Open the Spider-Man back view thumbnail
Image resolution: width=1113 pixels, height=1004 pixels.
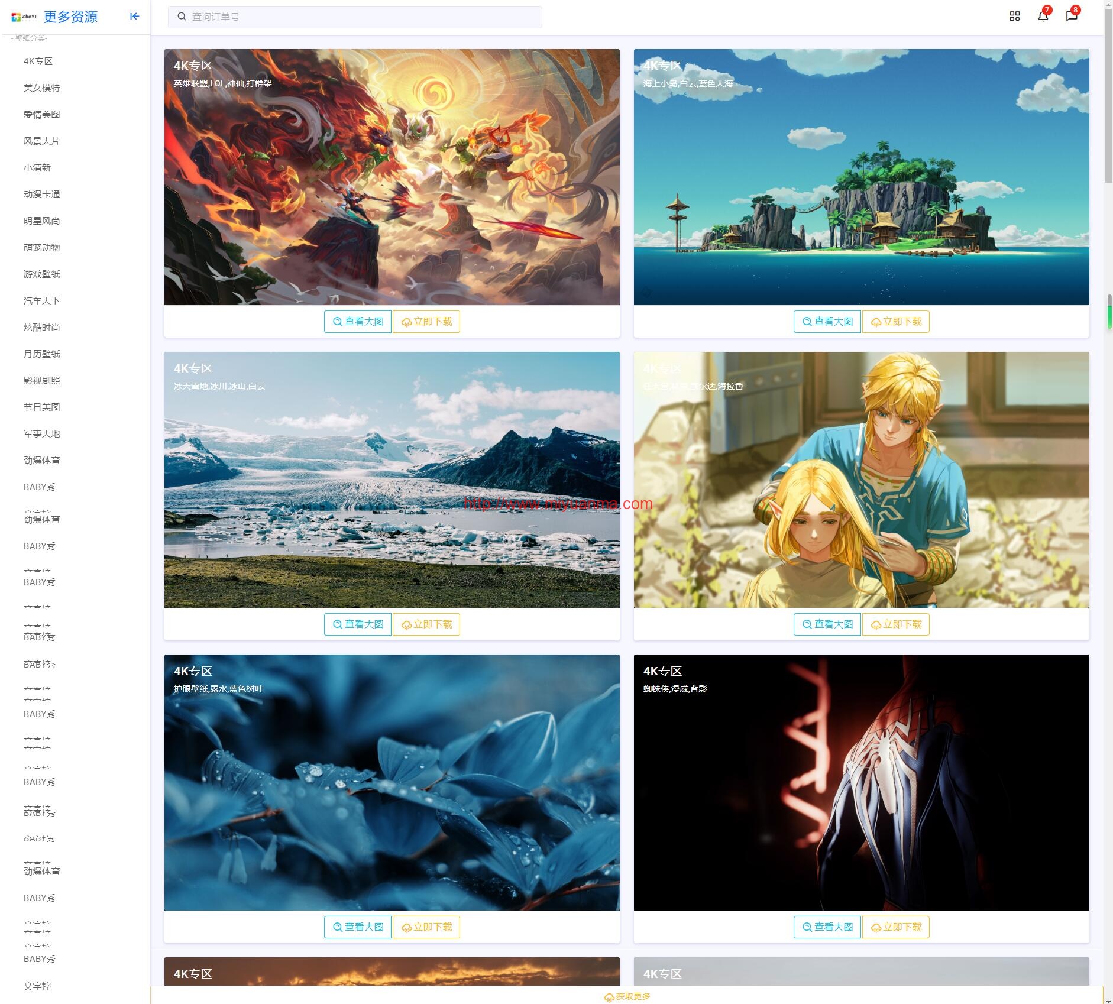tap(862, 783)
